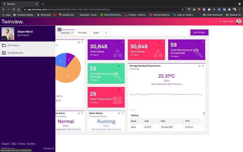
Task: Switch to the FM Dash tab
Action: pos(82,33)
